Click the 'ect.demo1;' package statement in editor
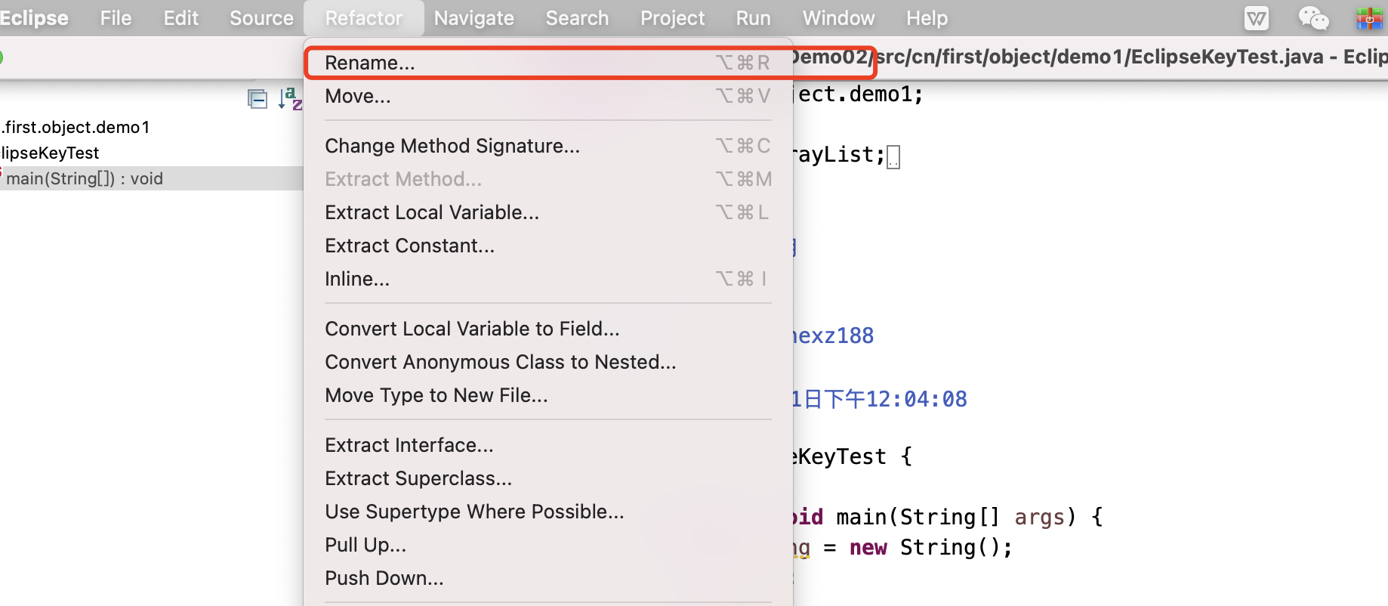Viewport: 1388px width, 606px height. click(861, 94)
